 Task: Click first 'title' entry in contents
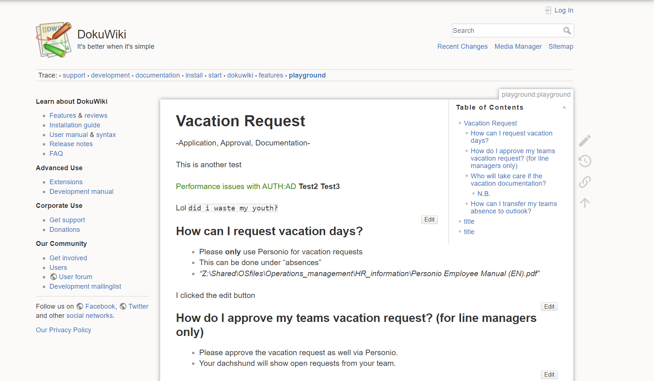tap(469, 222)
